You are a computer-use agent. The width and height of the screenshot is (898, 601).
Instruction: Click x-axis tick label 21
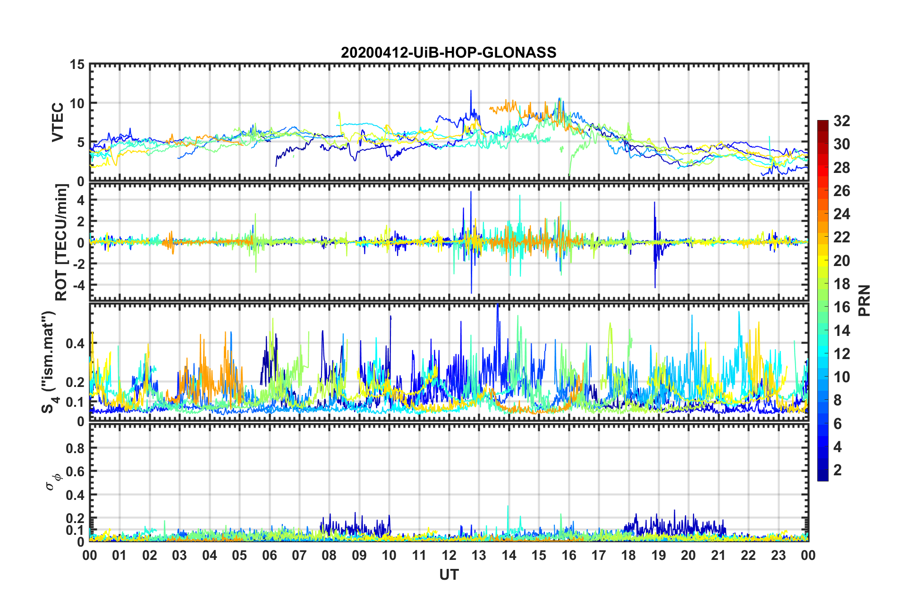click(x=719, y=555)
